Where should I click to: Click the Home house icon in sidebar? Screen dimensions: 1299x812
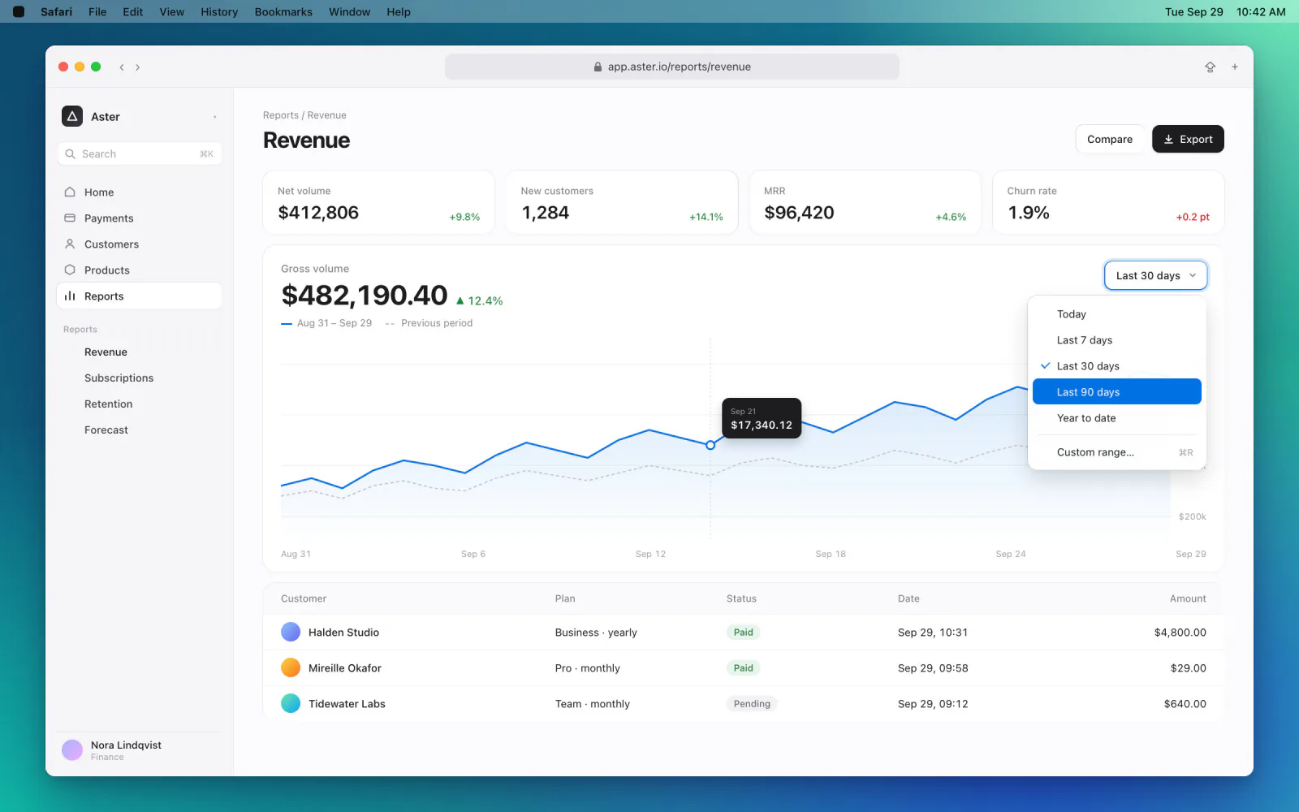tap(70, 192)
